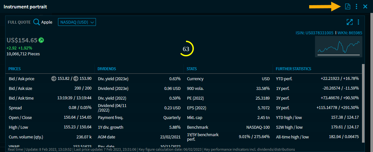Image resolution: width=373 pixels, height=152 pixels.
Task: Open the Full Quote widget three-dot menu
Action: click(x=358, y=22)
